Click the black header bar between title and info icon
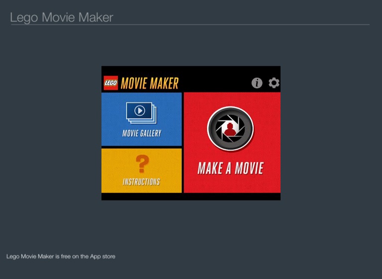 (214, 83)
